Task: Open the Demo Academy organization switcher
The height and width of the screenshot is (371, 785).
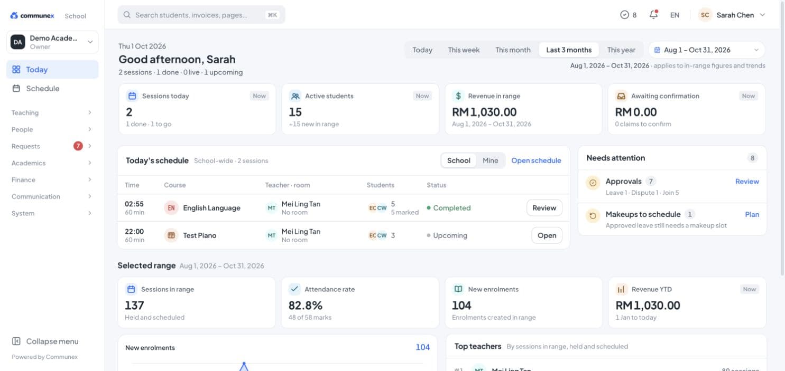Action: [52, 42]
